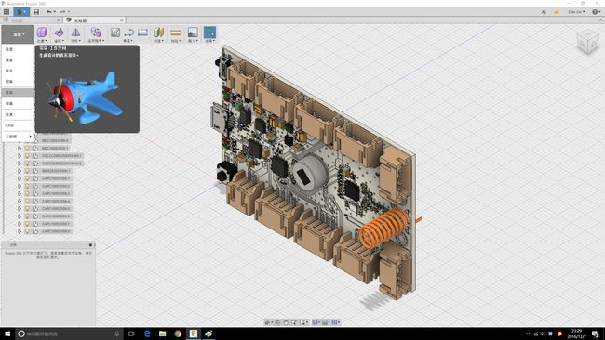
Task: Open the Zoom Window dropdown arrow
Action: [x=307, y=322]
